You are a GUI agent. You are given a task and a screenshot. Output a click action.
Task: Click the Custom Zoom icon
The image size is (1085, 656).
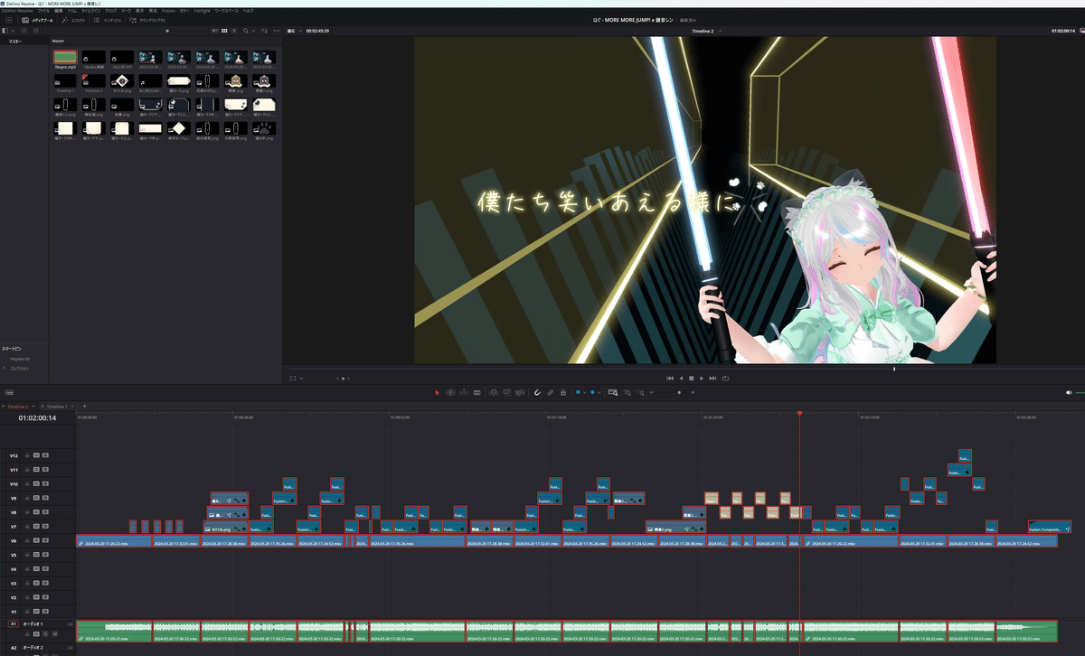640,393
